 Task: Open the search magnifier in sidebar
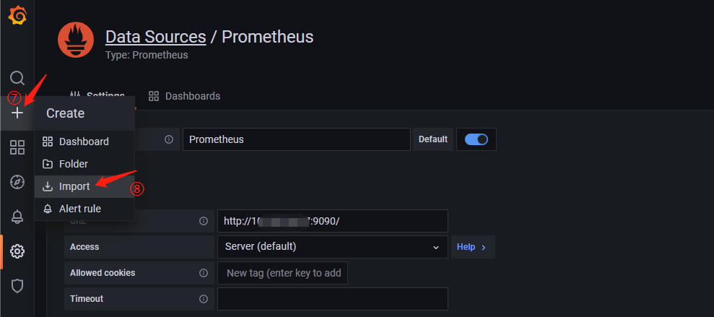point(17,78)
